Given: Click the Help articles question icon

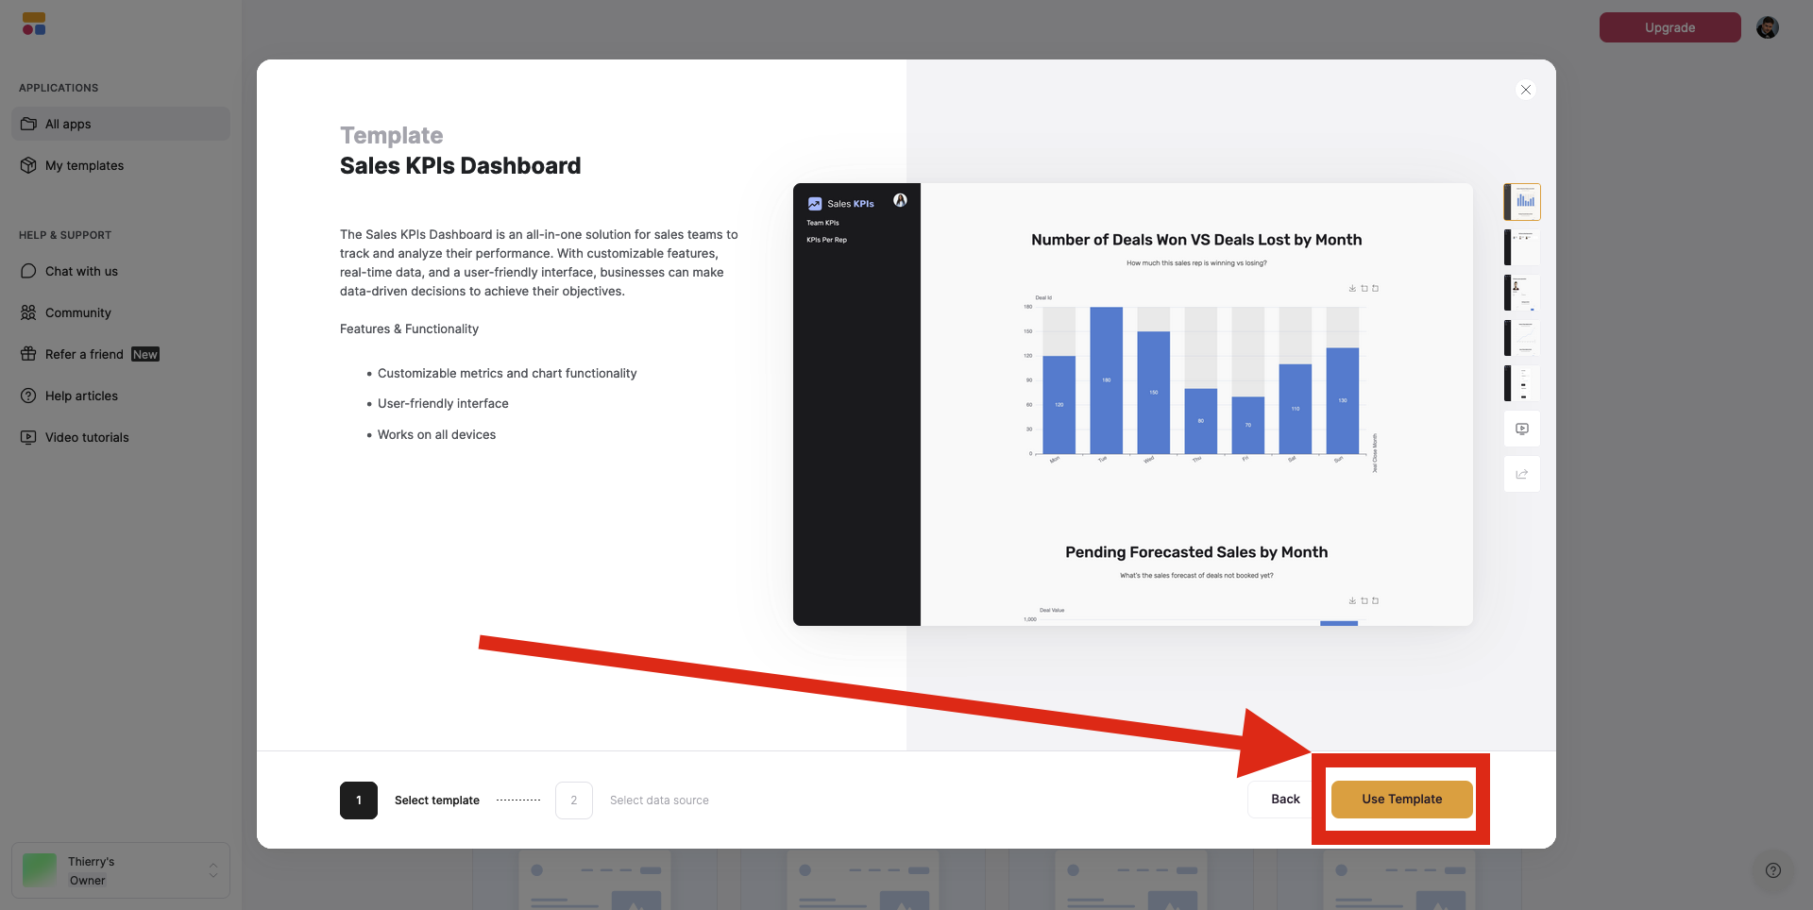Looking at the screenshot, I should click(x=28, y=396).
